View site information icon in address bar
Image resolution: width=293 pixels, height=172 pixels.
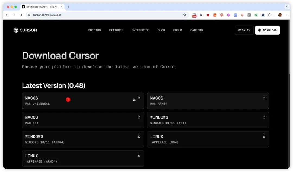(x=29, y=15)
